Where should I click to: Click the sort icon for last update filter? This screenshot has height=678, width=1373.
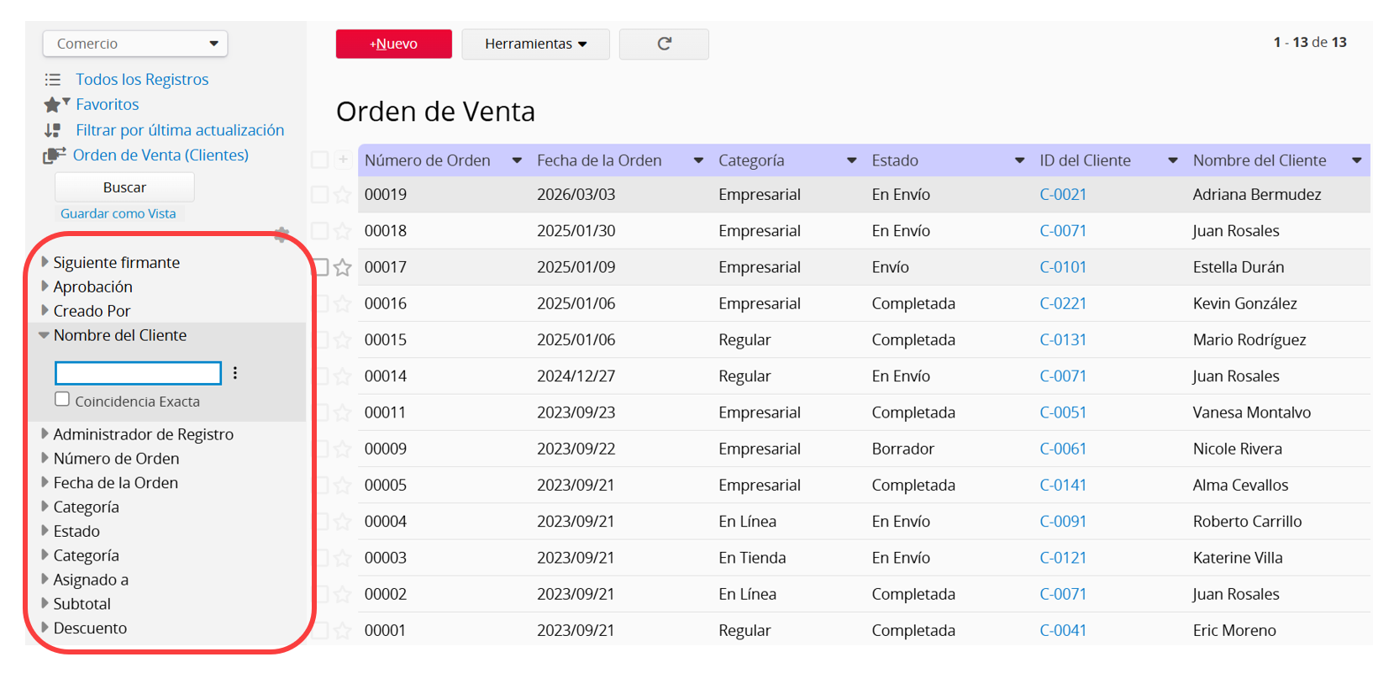(x=53, y=130)
